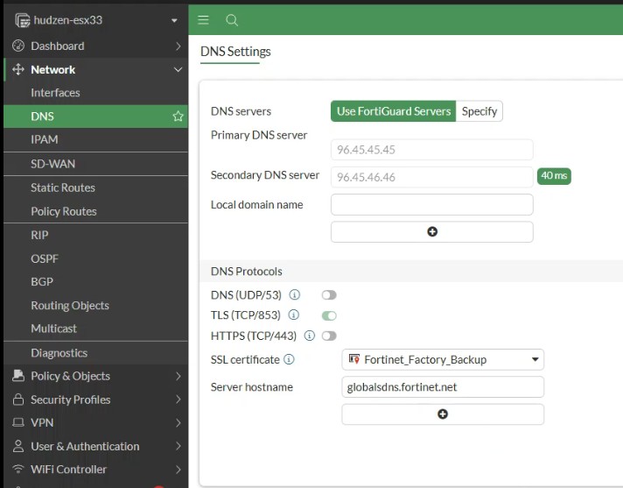This screenshot has height=488, width=623.
Task: Open the search magnifier icon
Action: [x=232, y=20]
